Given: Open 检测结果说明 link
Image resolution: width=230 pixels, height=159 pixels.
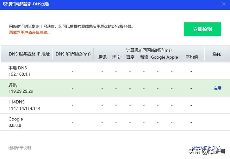Looking at the screenshot, I should (x=20, y=148).
